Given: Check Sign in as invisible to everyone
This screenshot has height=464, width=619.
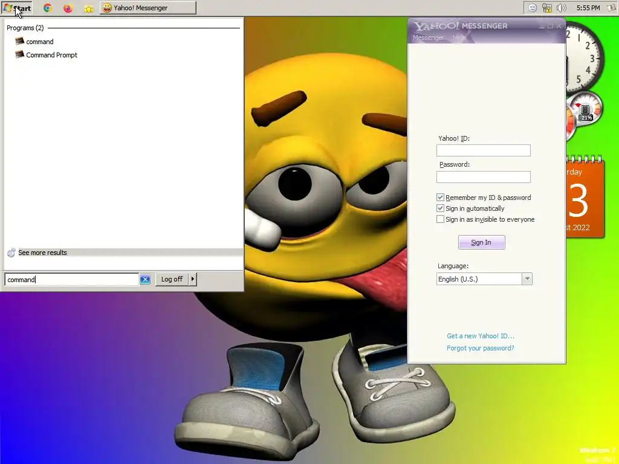Looking at the screenshot, I should [x=440, y=219].
